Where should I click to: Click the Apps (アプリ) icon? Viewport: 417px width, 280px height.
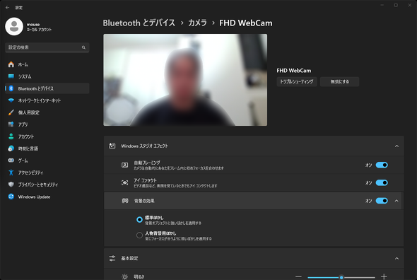point(11,124)
